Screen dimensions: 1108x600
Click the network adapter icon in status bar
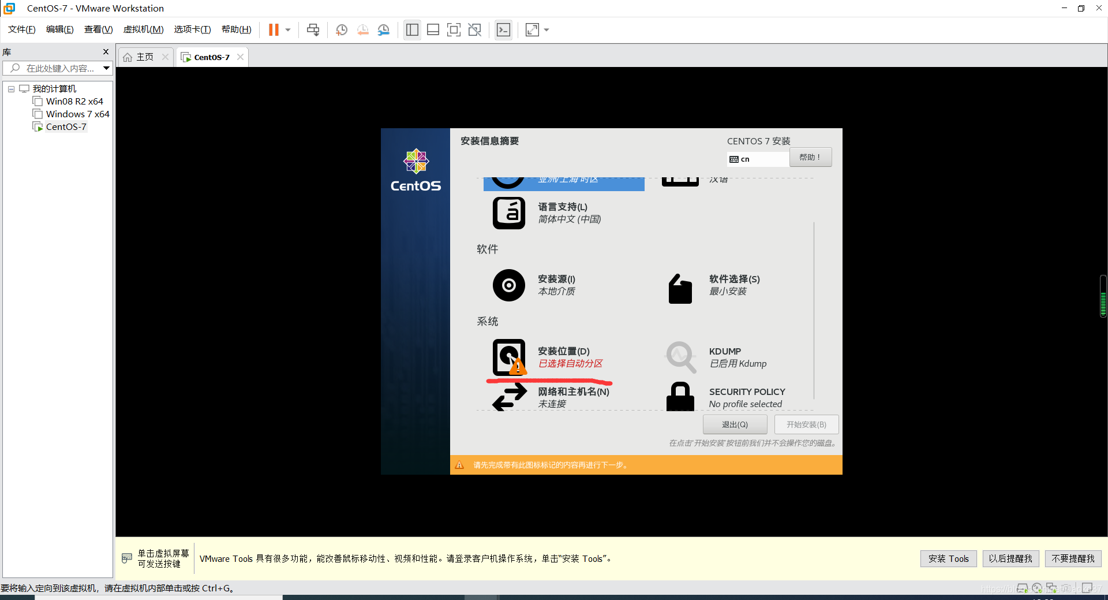click(1051, 588)
